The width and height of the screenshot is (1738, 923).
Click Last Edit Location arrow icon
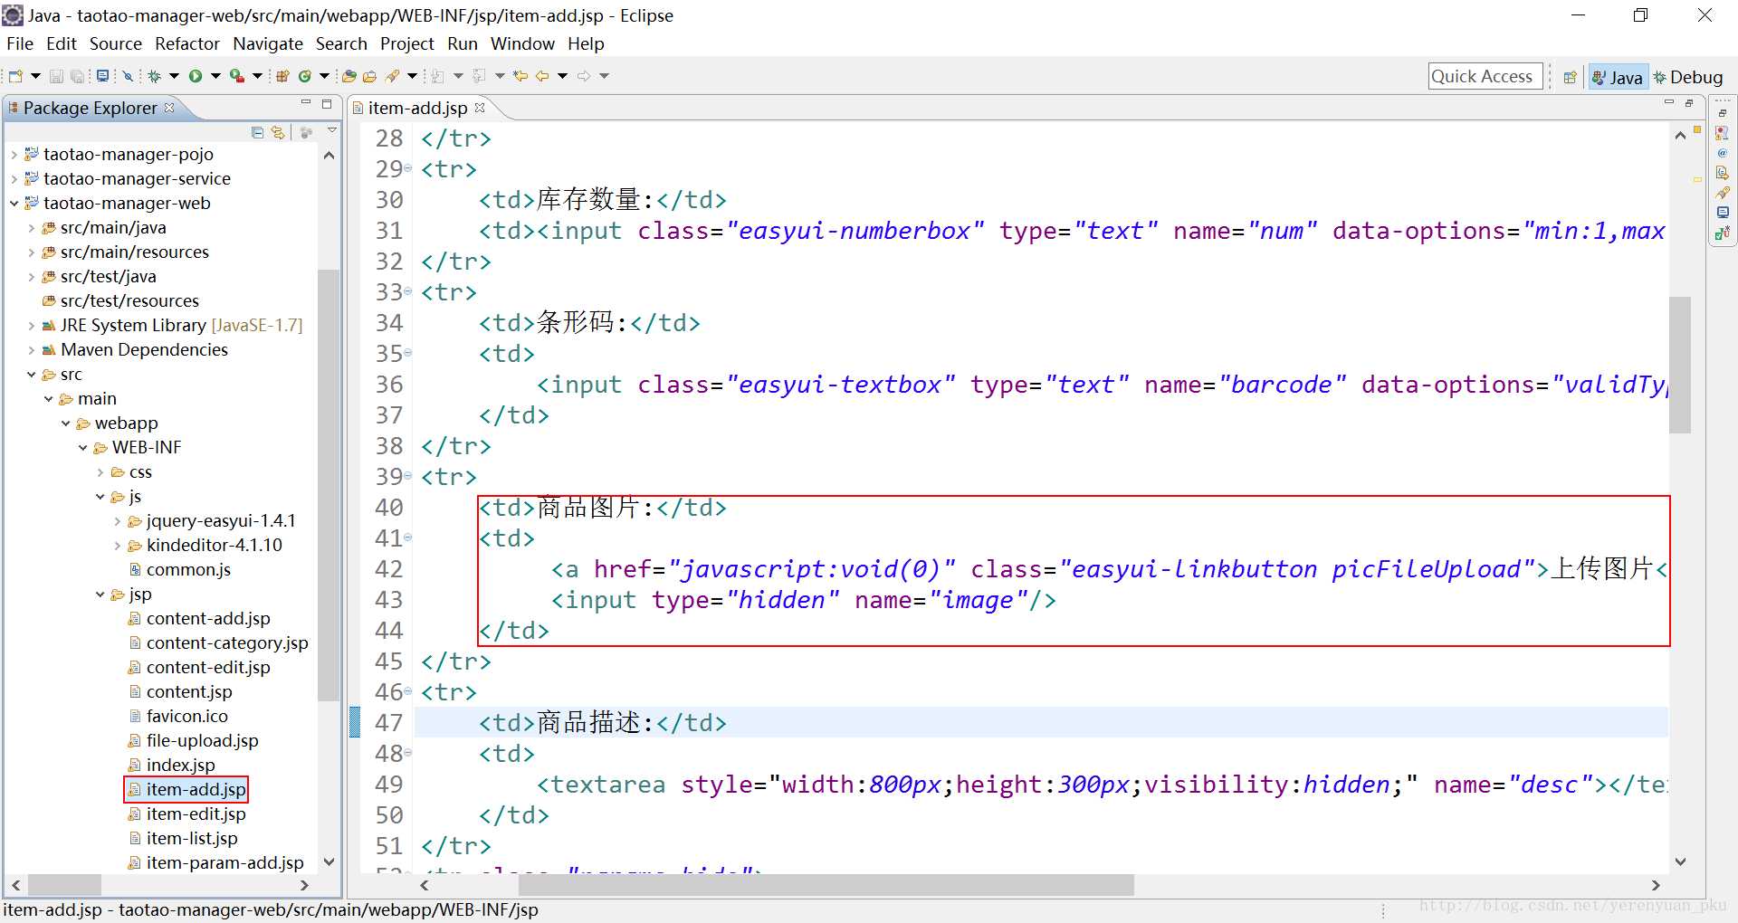pos(520,76)
